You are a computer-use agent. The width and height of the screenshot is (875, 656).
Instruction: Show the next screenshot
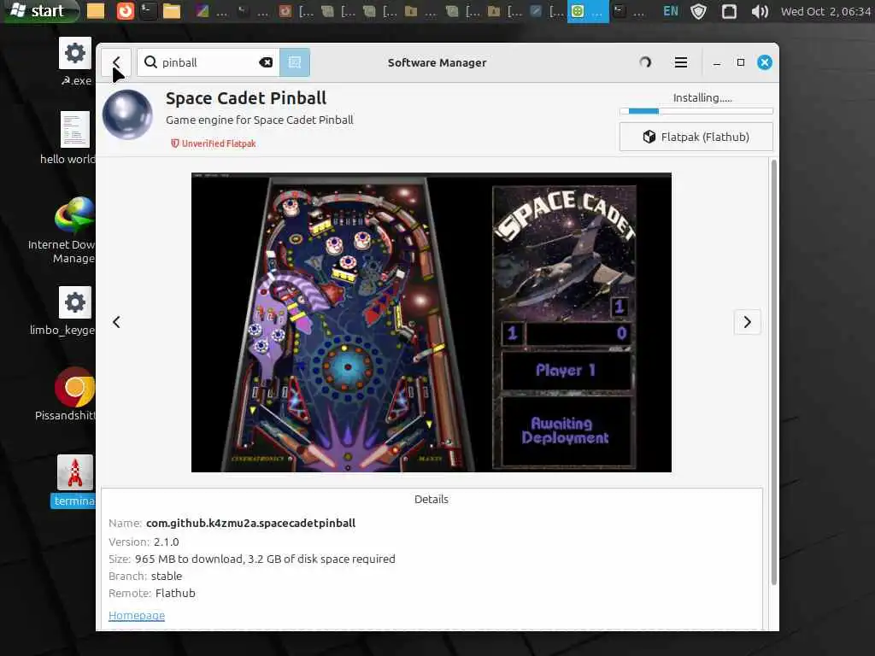747,322
